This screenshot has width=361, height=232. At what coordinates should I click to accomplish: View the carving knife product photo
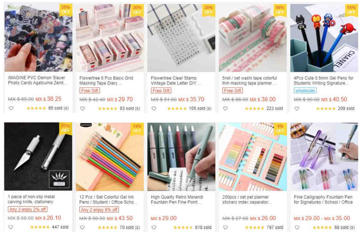tap(38, 156)
